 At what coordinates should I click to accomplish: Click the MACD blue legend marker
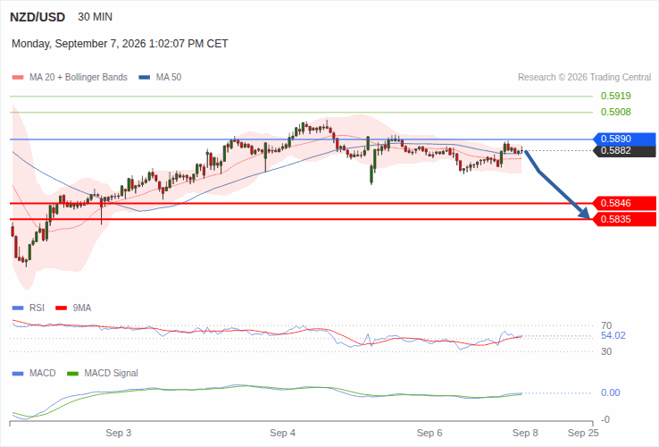pyautogui.click(x=18, y=374)
